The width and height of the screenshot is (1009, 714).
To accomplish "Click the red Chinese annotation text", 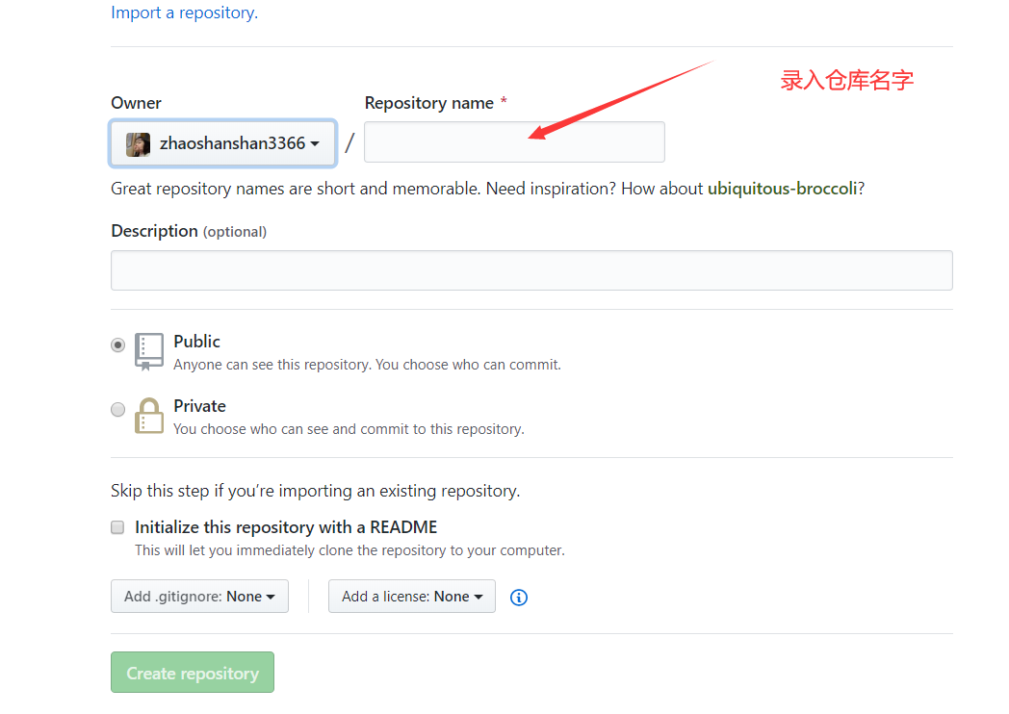I will tap(847, 81).
